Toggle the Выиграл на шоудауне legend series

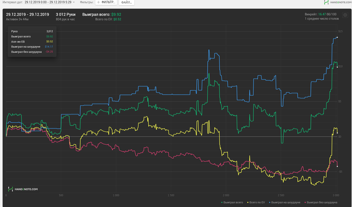coord(285,202)
